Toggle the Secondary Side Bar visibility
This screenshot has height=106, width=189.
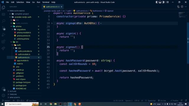pos(163,2)
